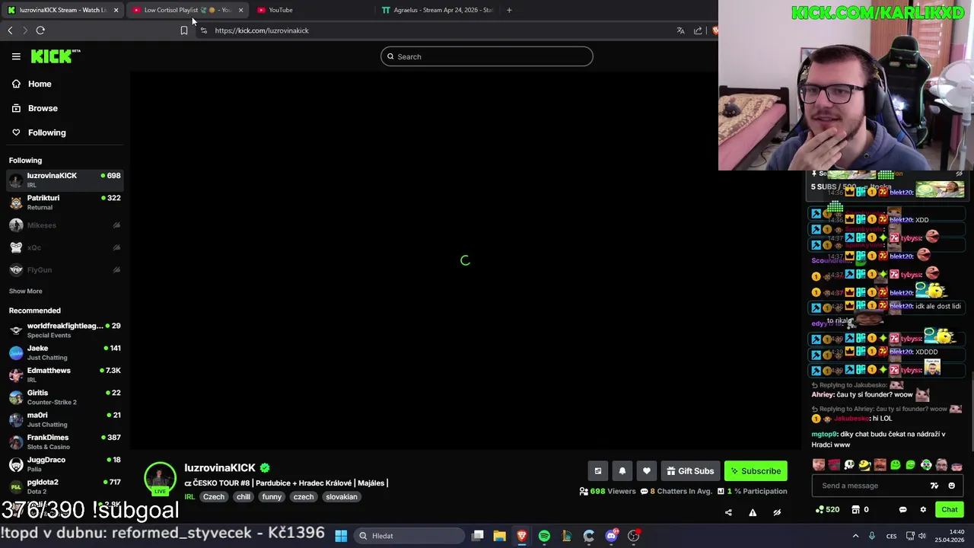The width and height of the screenshot is (974, 548).
Task: Click the share stream icon
Action: (728, 512)
